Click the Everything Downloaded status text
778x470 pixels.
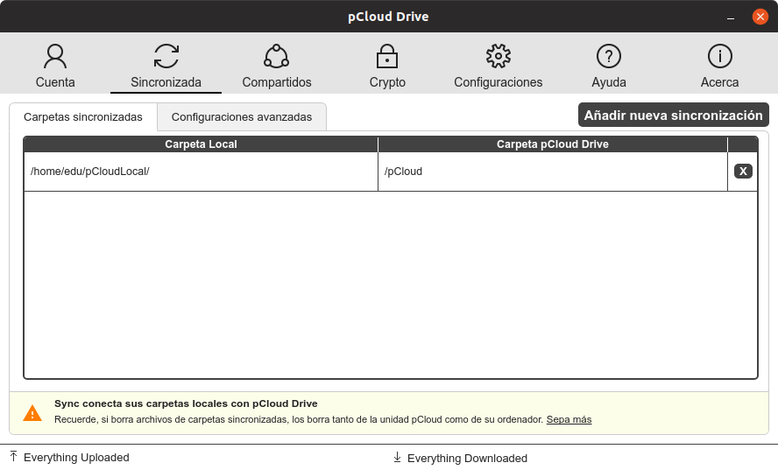tap(467, 459)
